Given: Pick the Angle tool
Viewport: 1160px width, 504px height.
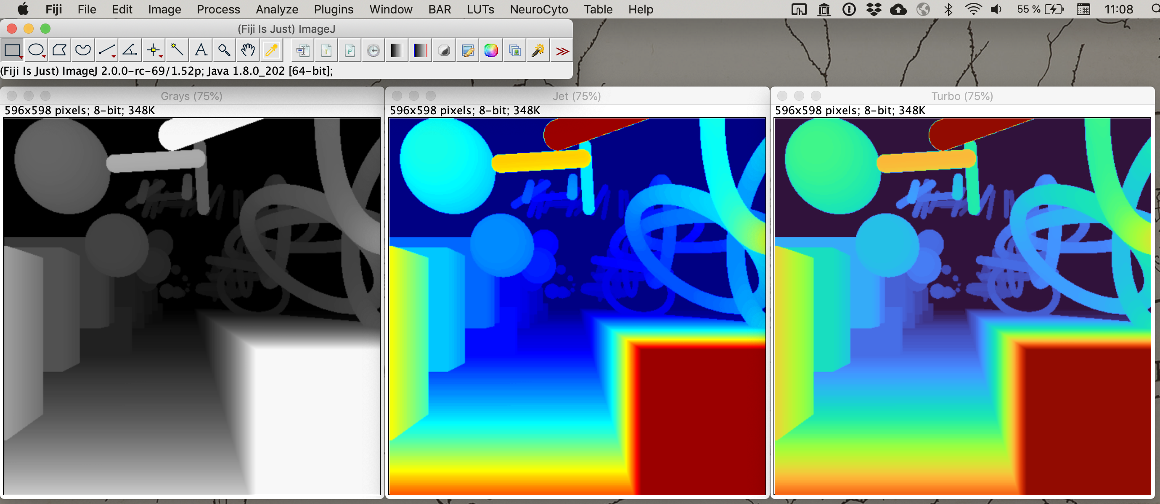Looking at the screenshot, I should (130, 50).
